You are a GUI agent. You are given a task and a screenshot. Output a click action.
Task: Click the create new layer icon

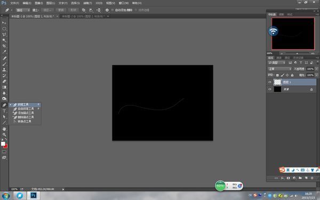click(x=306, y=178)
